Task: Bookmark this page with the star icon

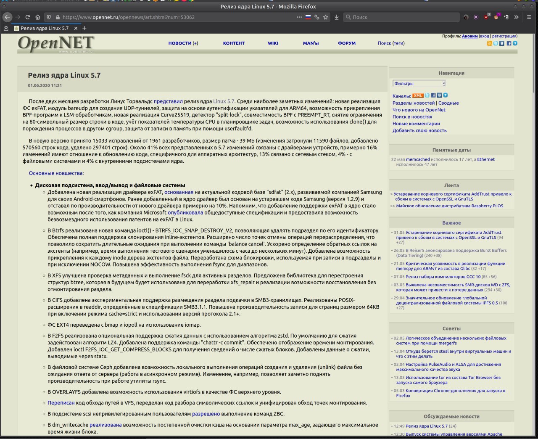Action: (x=326, y=17)
